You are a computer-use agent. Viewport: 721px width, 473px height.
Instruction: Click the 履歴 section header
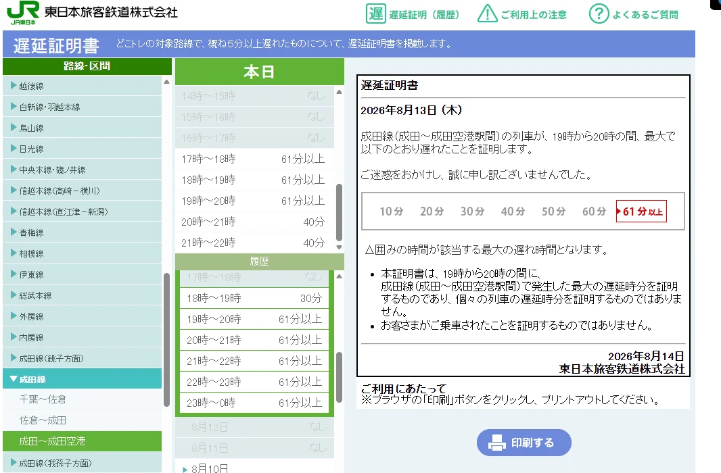[x=259, y=262]
